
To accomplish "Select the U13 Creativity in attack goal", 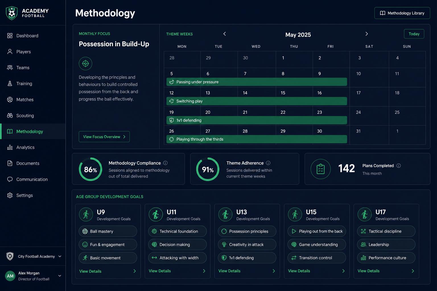I will (x=247, y=244).
